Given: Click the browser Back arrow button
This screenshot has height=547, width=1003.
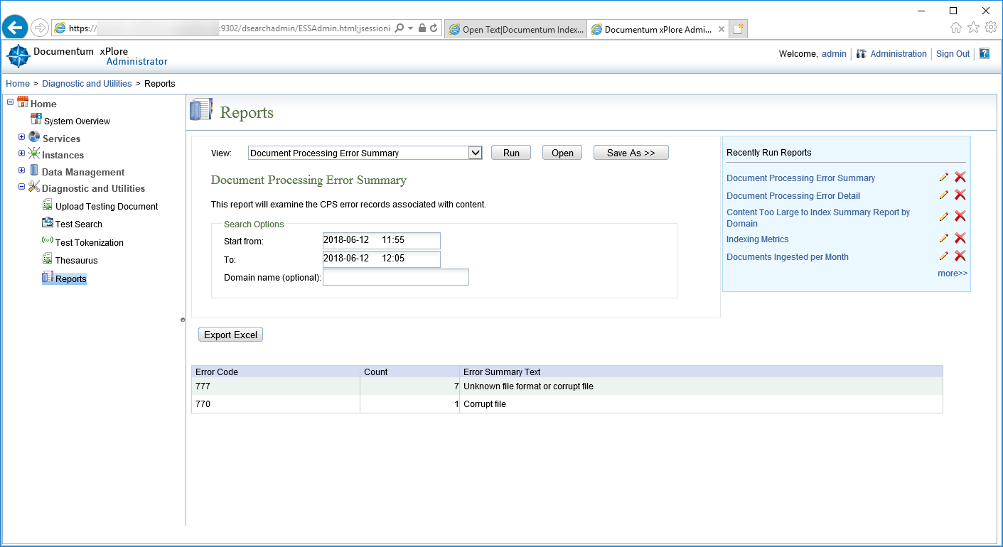Looking at the screenshot, I should point(15,28).
